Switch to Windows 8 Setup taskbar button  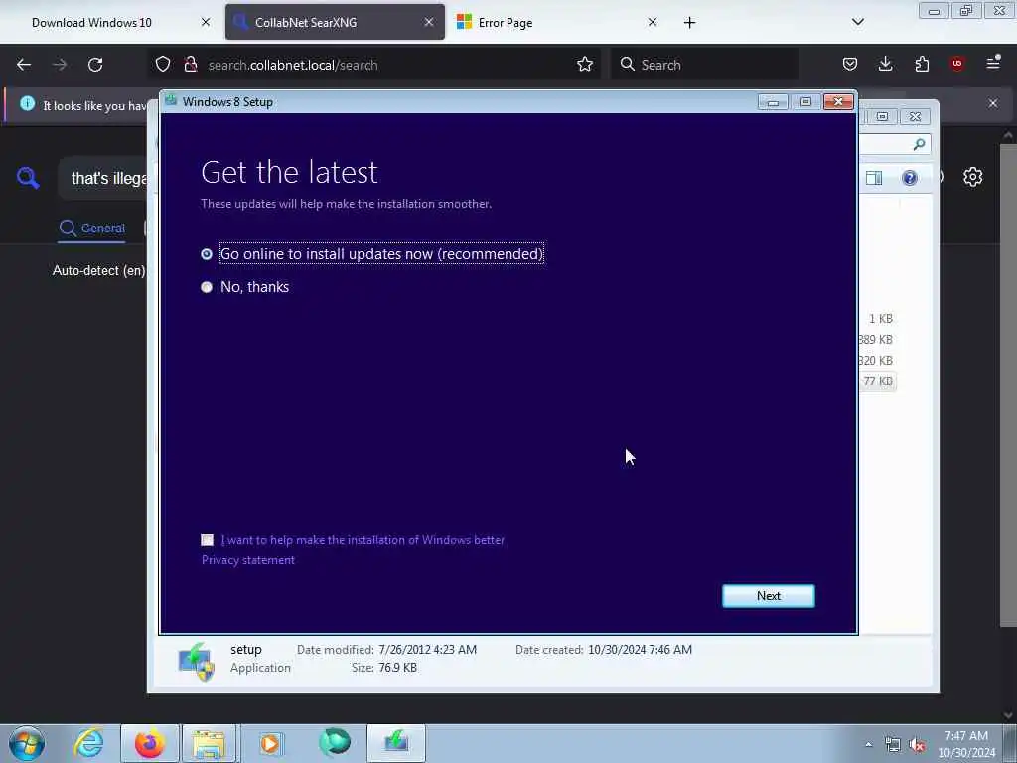(x=396, y=743)
